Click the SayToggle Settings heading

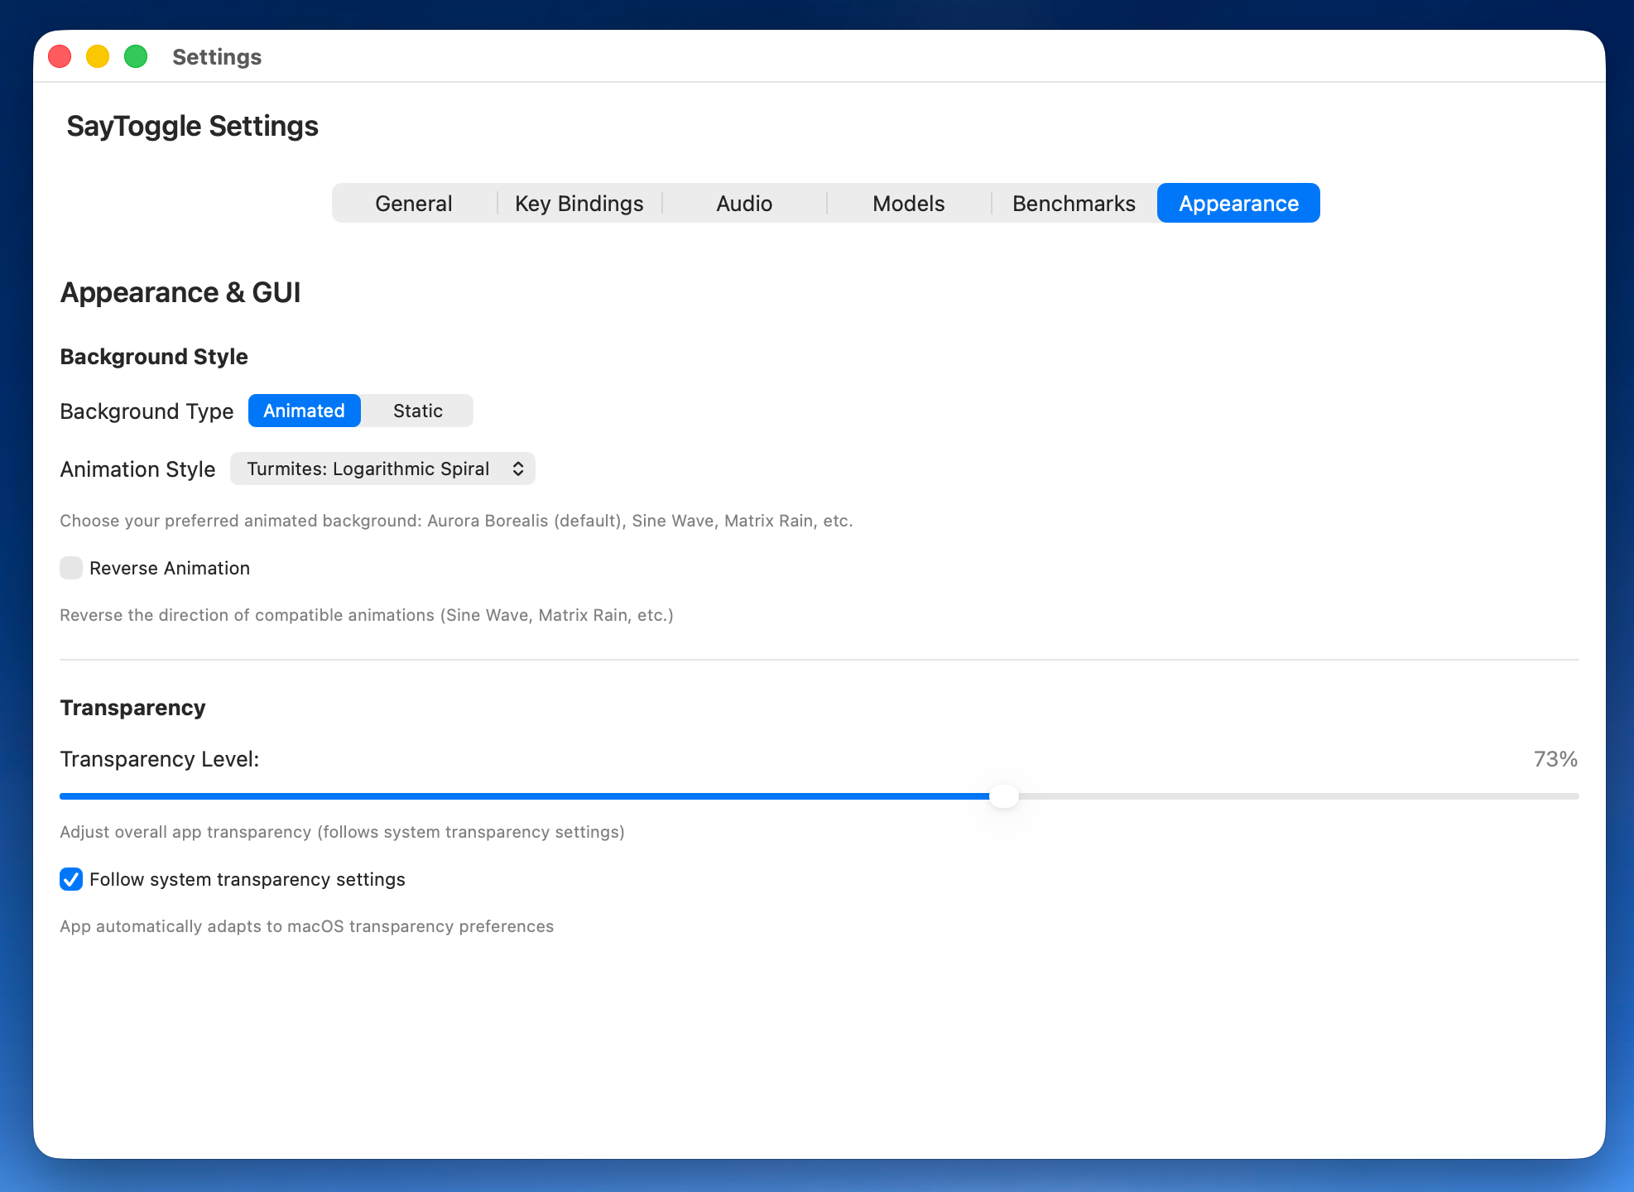point(192,126)
